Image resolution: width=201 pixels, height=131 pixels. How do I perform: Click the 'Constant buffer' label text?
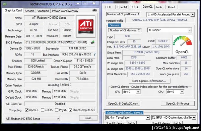tap(165, 58)
